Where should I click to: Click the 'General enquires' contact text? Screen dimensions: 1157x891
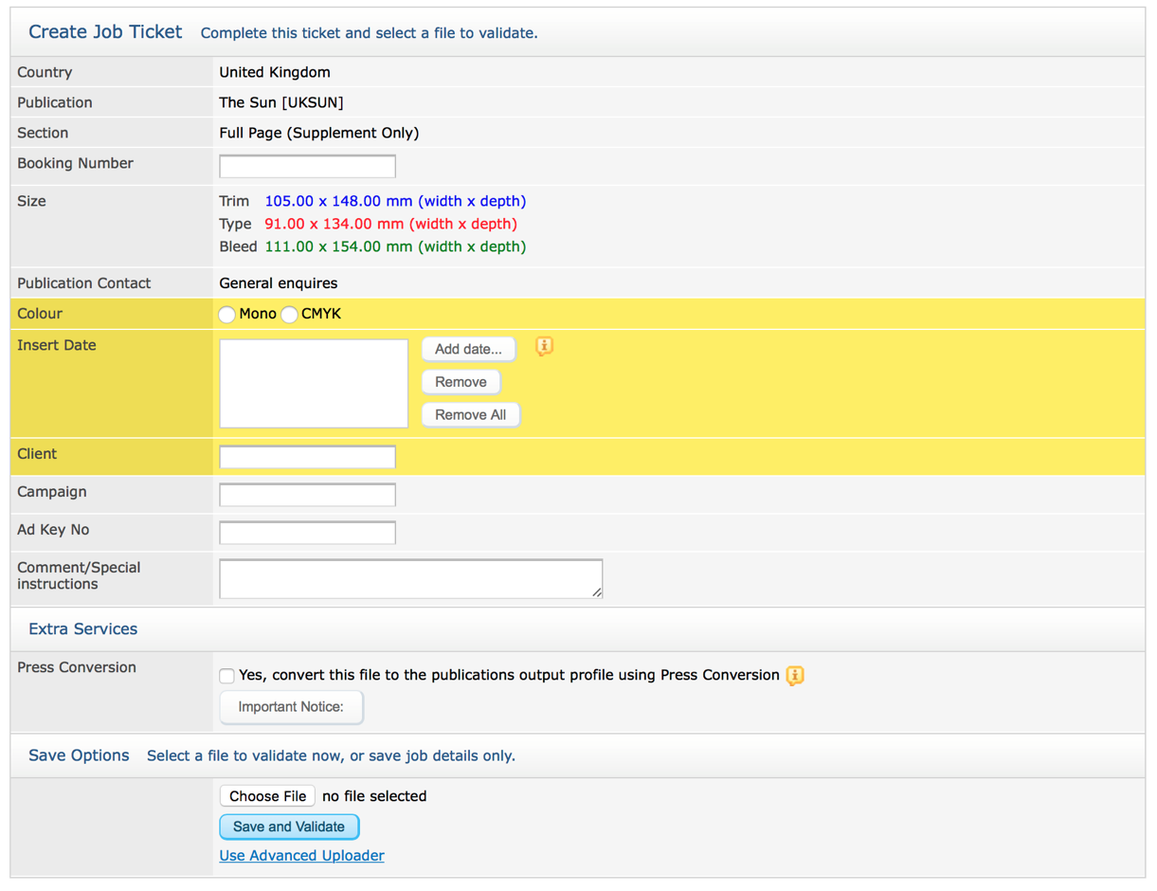[279, 283]
